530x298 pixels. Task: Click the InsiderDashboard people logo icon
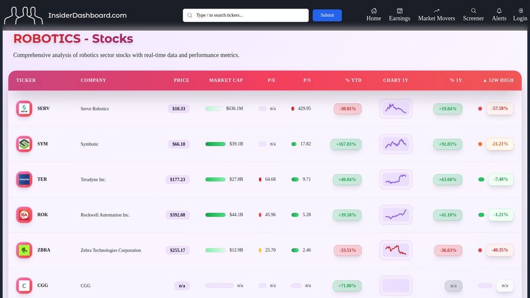point(23,15)
